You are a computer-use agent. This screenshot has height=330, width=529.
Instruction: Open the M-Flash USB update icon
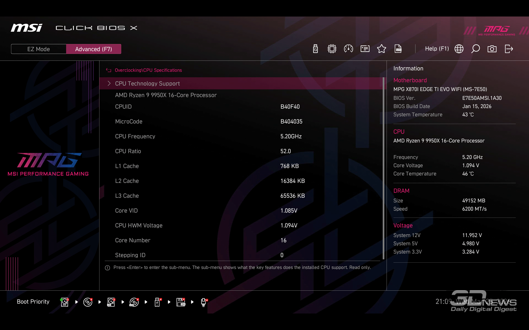[315, 49]
